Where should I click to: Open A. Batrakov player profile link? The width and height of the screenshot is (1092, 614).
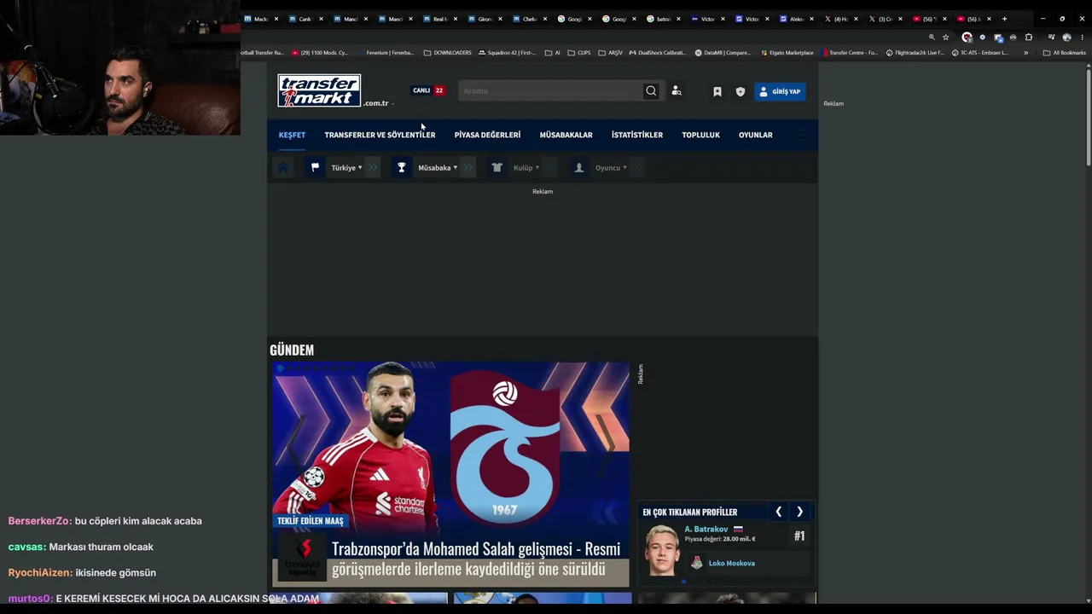(706, 530)
